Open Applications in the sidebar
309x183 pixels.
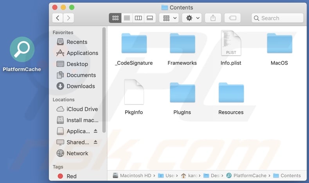pos(77,53)
